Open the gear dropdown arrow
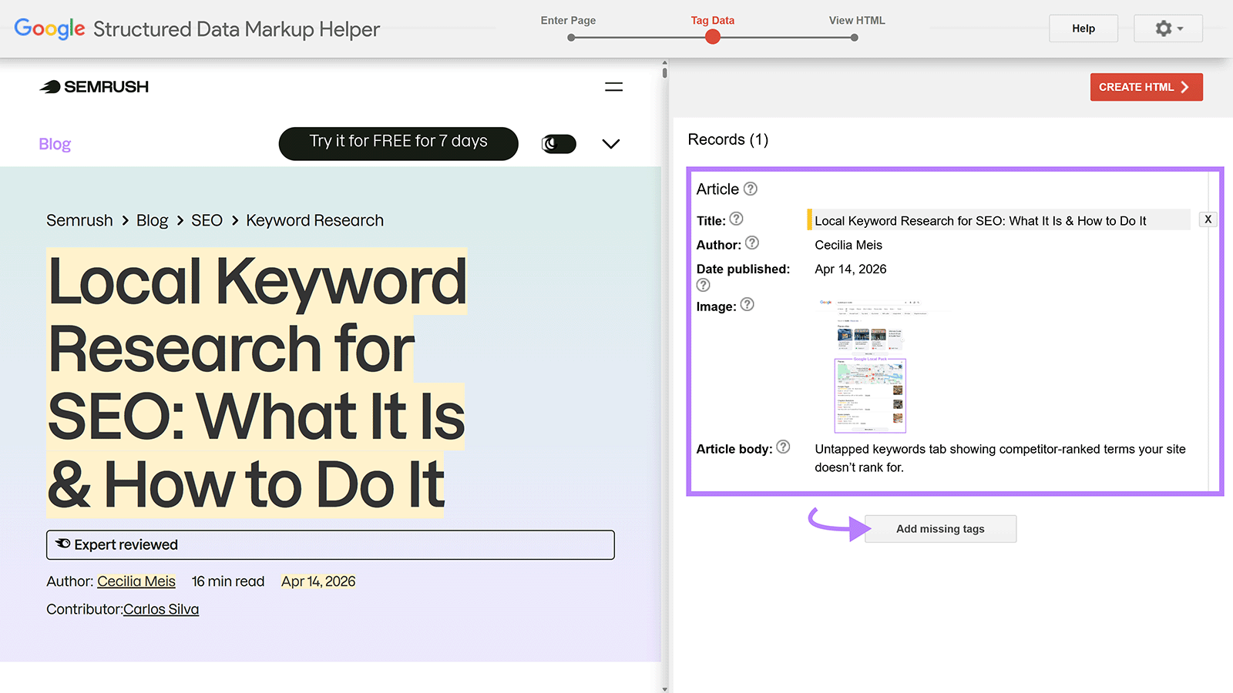The height and width of the screenshot is (693, 1233). coord(1179,28)
